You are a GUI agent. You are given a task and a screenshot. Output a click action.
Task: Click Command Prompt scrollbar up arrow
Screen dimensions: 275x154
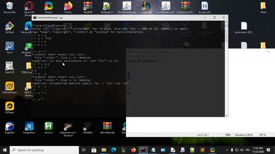[x=226, y=22]
